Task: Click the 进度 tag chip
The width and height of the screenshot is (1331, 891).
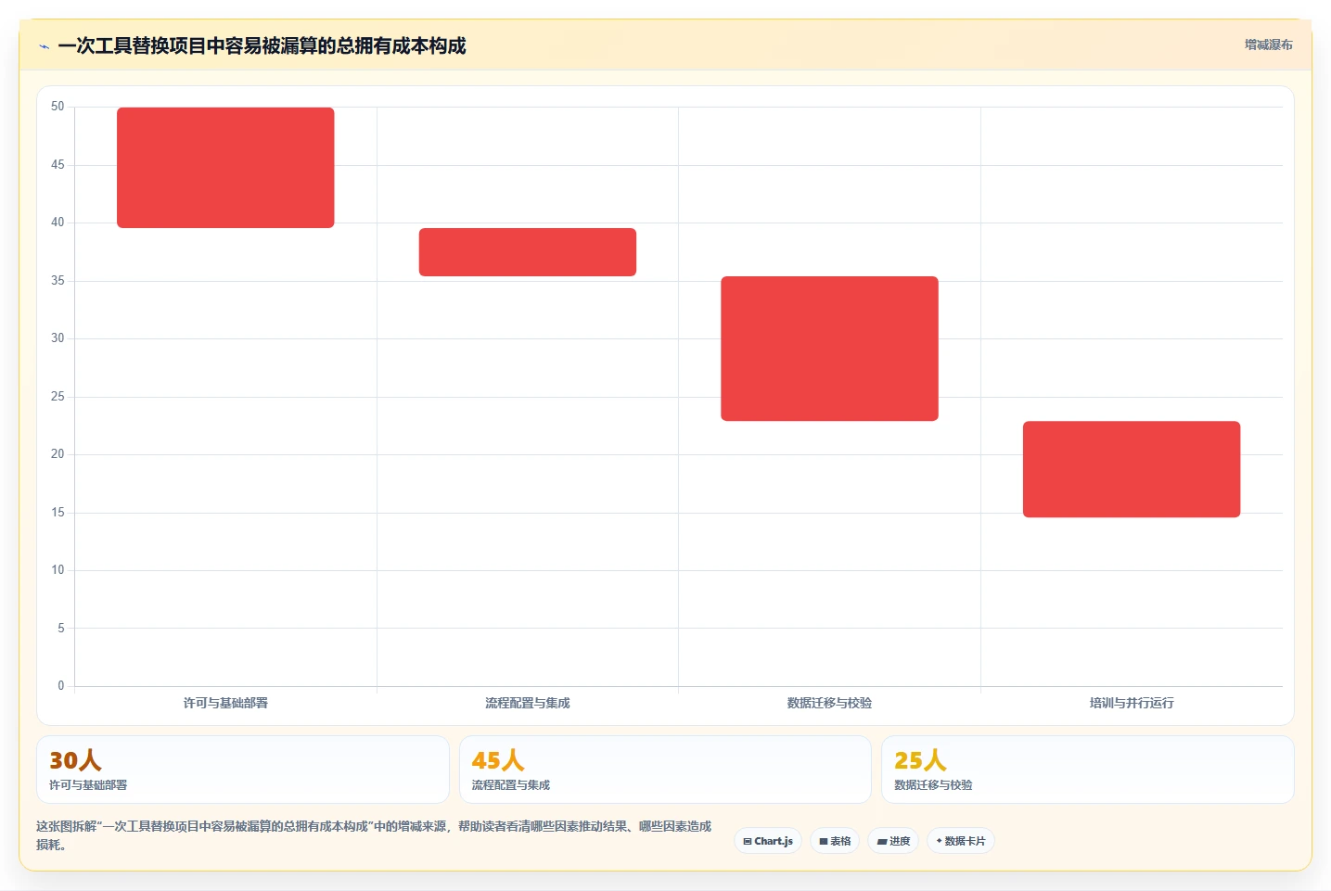Action: [x=893, y=841]
